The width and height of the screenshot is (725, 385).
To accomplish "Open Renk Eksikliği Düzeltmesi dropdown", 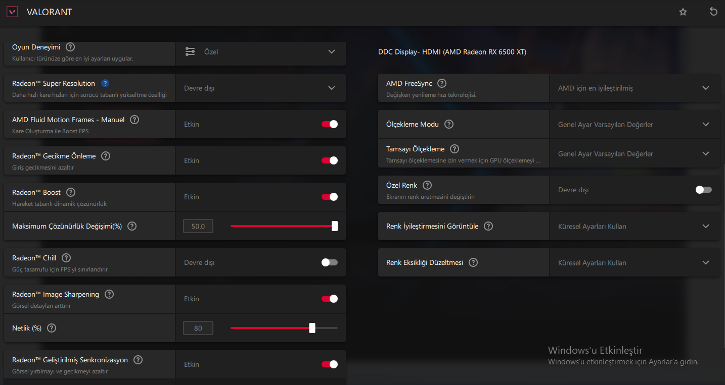I will tap(635, 262).
